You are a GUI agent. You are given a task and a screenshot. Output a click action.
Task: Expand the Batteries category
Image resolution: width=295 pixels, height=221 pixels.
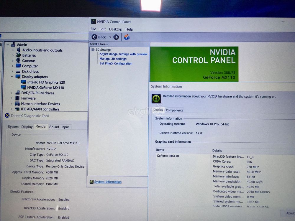pyautogui.click(x=13, y=55)
